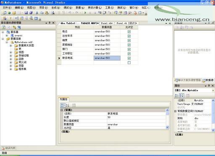
Task: Toggle allow-null checkbox for 工作职位 row
Action: (x=129, y=54)
